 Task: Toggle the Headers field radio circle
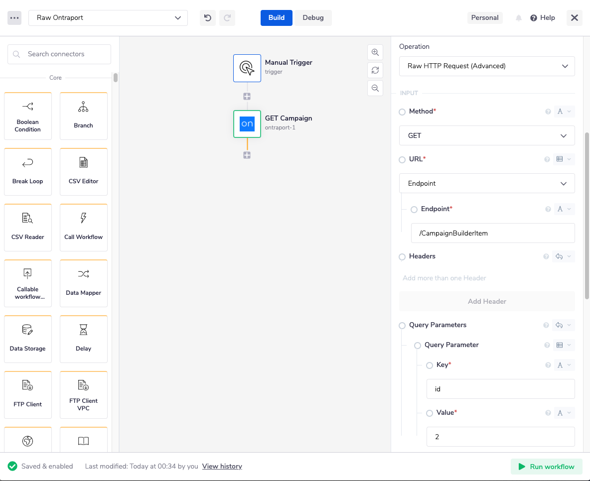pyautogui.click(x=402, y=257)
